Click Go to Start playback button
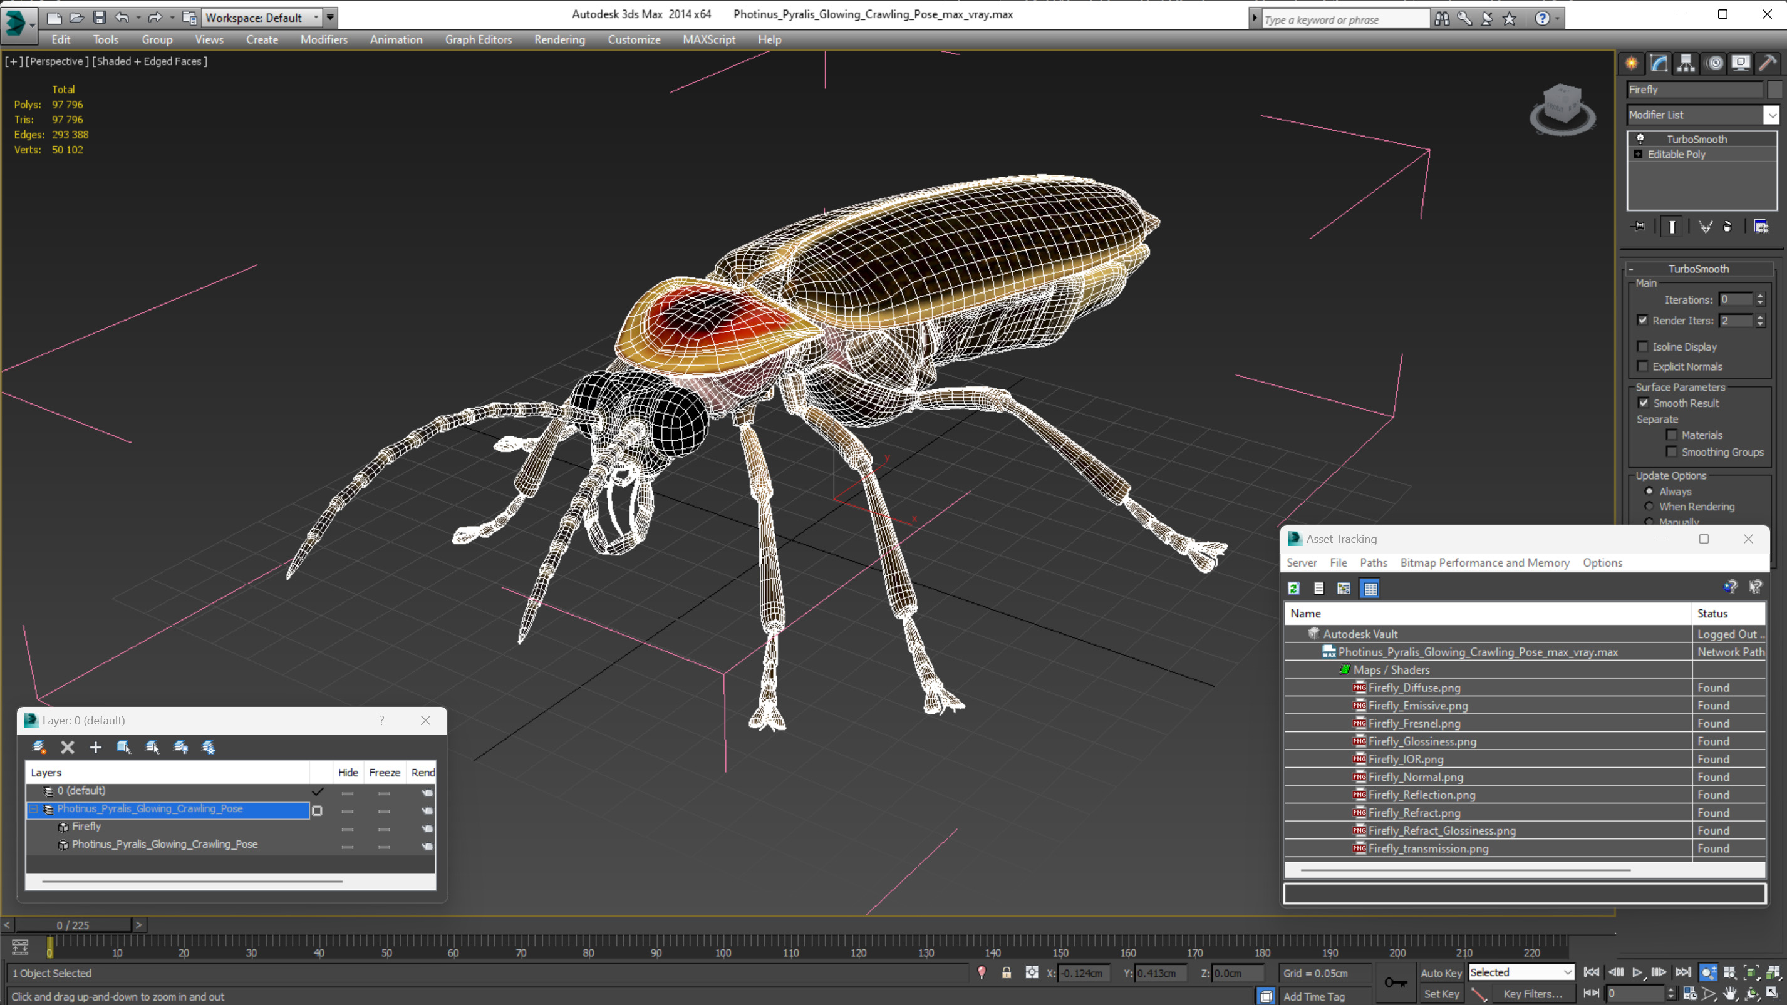The width and height of the screenshot is (1787, 1005). [1592, 972]
